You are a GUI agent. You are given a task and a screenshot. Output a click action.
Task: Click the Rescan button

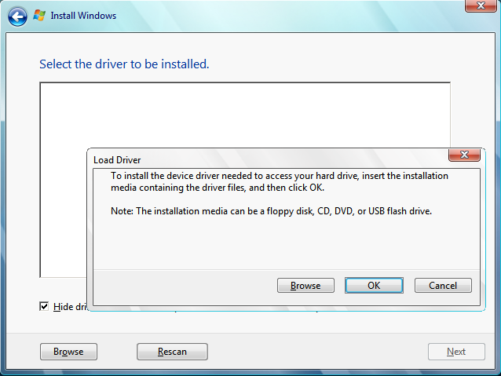(x=172, y=352)
